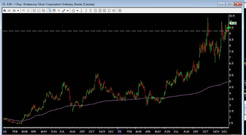Switch to 1 minute interval

tap(81, 10)
